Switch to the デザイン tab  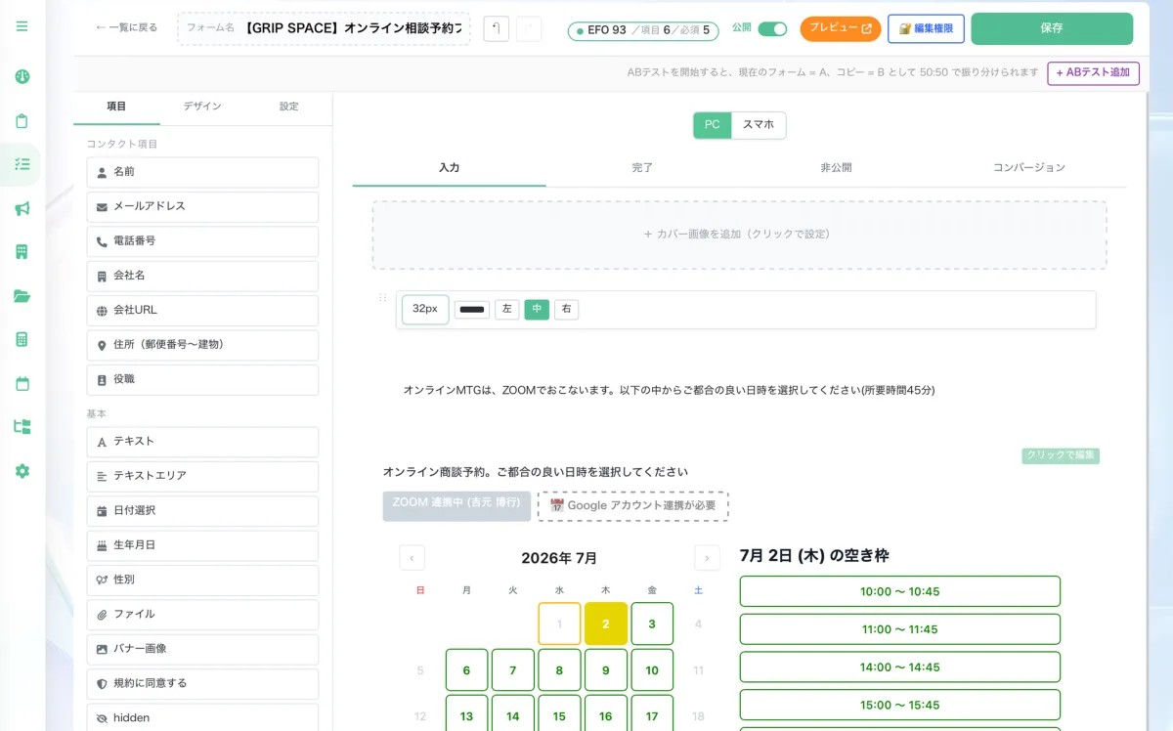click(202, 107)
